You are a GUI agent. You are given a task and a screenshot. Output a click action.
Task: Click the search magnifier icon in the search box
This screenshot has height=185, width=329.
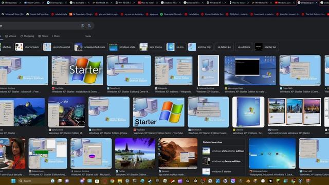click(x=89, y=26)
